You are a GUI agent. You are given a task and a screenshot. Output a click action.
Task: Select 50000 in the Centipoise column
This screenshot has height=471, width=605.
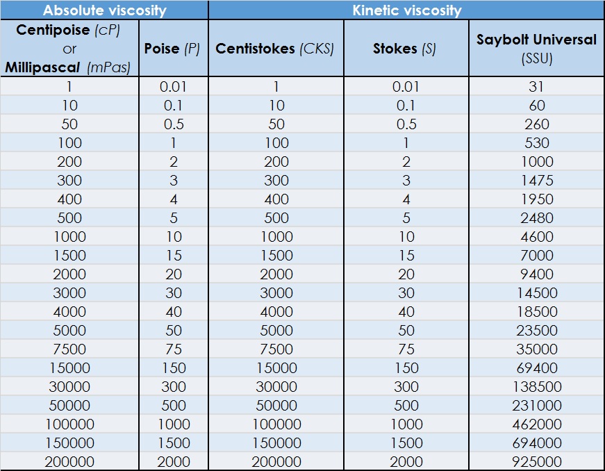69,406
